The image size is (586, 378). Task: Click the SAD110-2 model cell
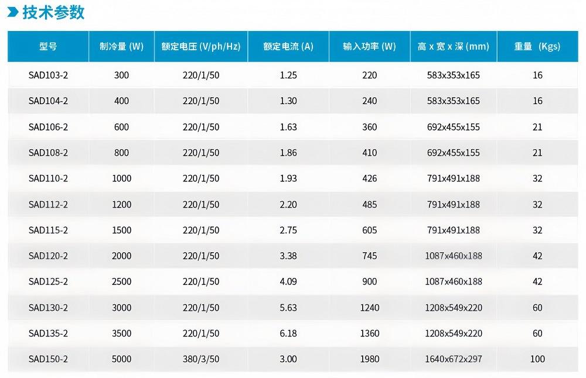click(48, 178)
